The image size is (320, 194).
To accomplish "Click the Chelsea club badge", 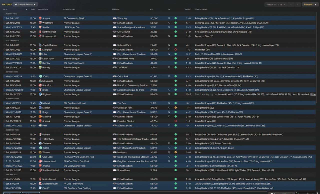I will [40, 143].
